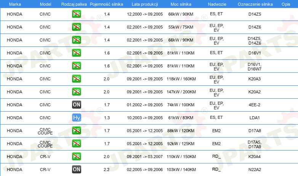Image resolution: width=298 pixels, height=176 pixels.
Task: Click petrol icon in CR-V 2.0 row
Action: coord(76,157)
